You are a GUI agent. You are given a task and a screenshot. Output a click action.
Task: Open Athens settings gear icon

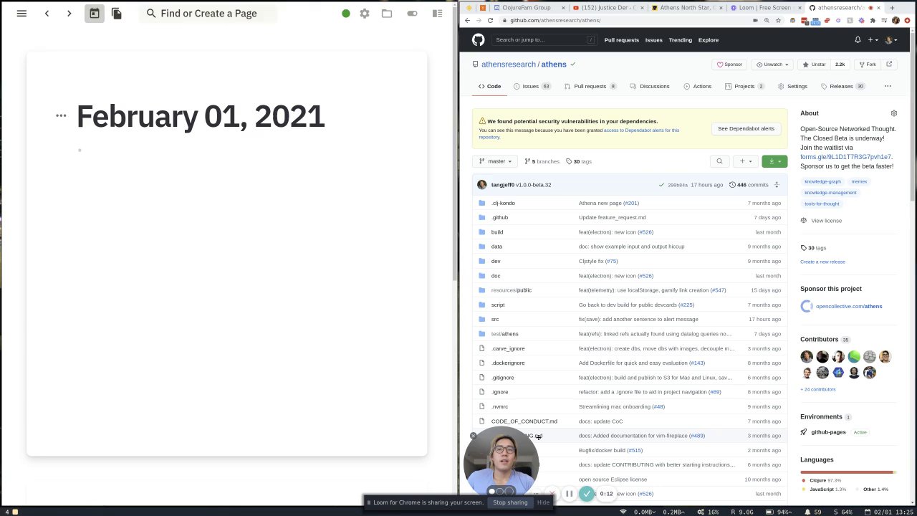tap(365, 13)
